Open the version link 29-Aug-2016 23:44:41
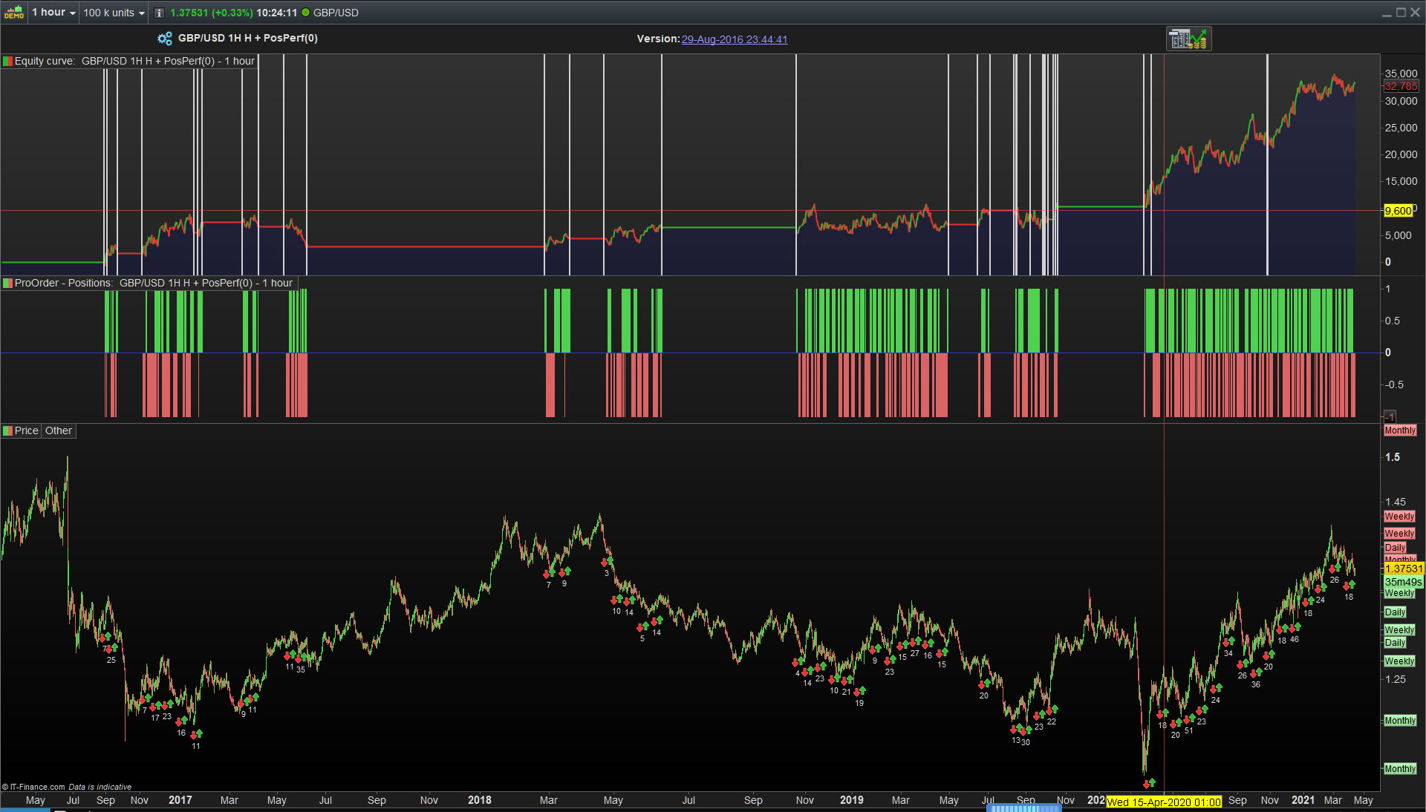 pos(734,39)
